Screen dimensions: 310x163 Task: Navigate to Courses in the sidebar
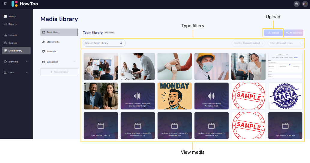[x=13, y=43]
